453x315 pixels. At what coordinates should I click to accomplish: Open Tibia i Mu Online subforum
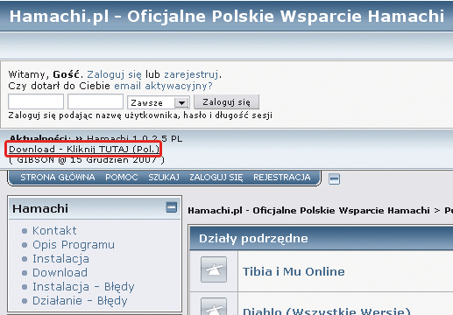(x=294, y=271)
